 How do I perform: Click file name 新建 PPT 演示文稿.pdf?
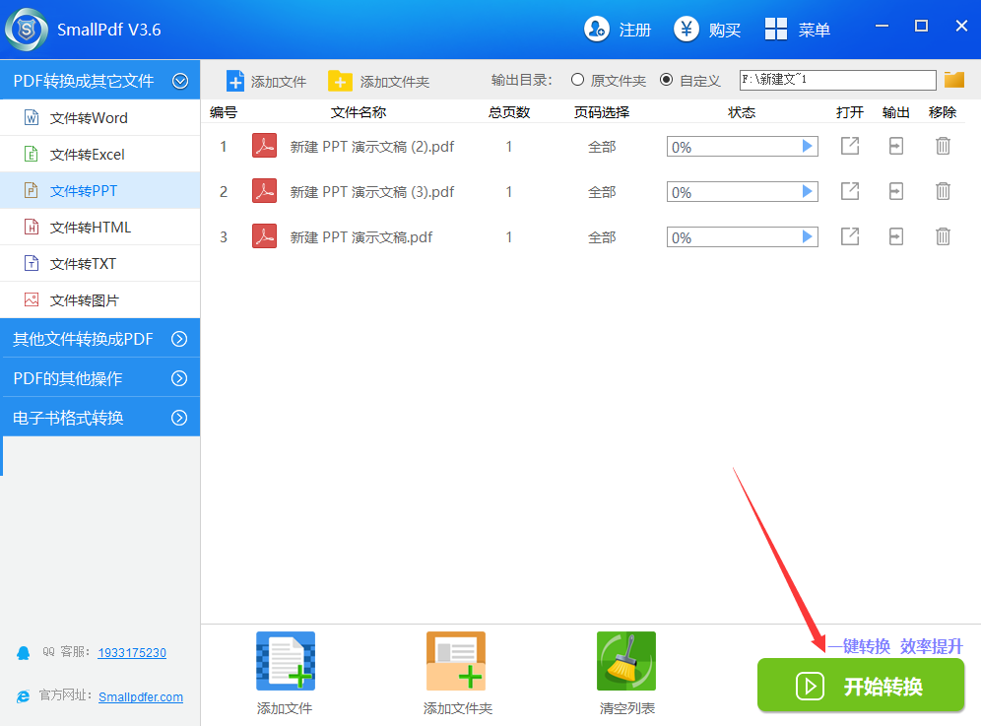coord(361,237)
